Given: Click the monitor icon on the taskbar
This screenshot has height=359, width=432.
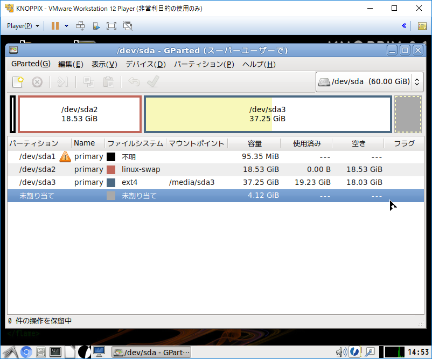Looking at the screenshot, I should (x=99, y=351).
